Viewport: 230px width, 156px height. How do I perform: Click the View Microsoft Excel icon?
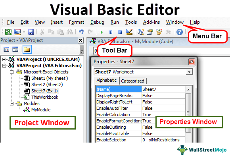[8, 32]
